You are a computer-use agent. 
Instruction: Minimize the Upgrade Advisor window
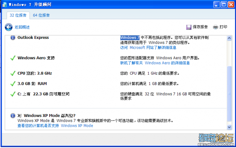point(216,4)
